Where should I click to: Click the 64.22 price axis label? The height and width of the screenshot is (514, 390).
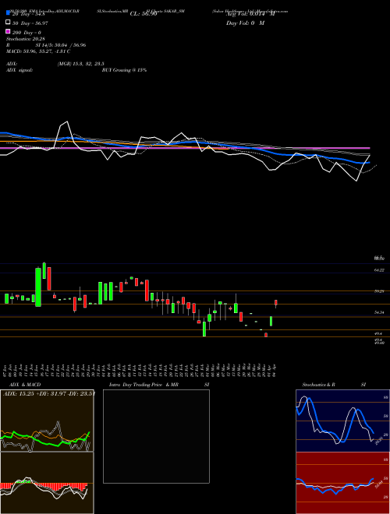[379, 270]
